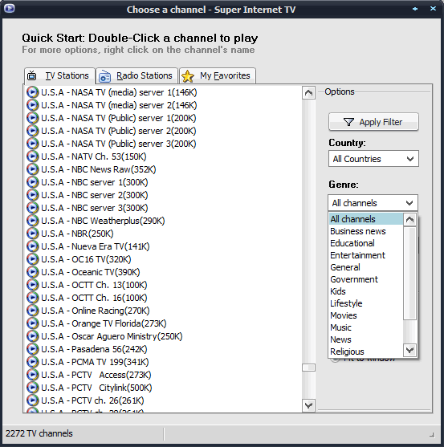Click play icon beside Pasadena 56
The height and width of the screenshot is (447, 444).
(x=32, y=349)
